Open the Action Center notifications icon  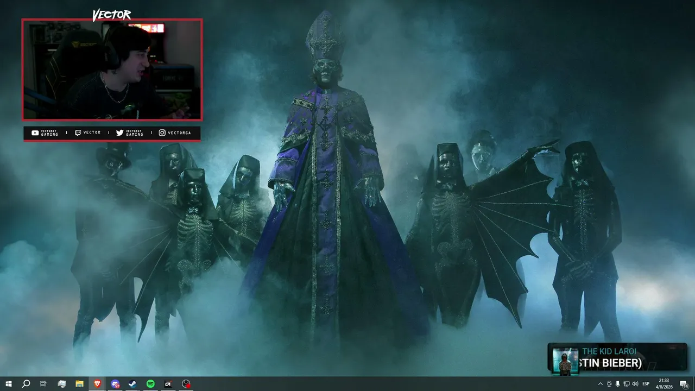coord(684,384)
